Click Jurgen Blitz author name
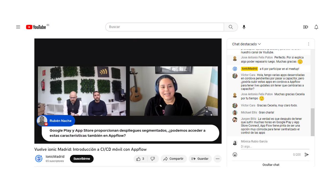 click(248, 119)
